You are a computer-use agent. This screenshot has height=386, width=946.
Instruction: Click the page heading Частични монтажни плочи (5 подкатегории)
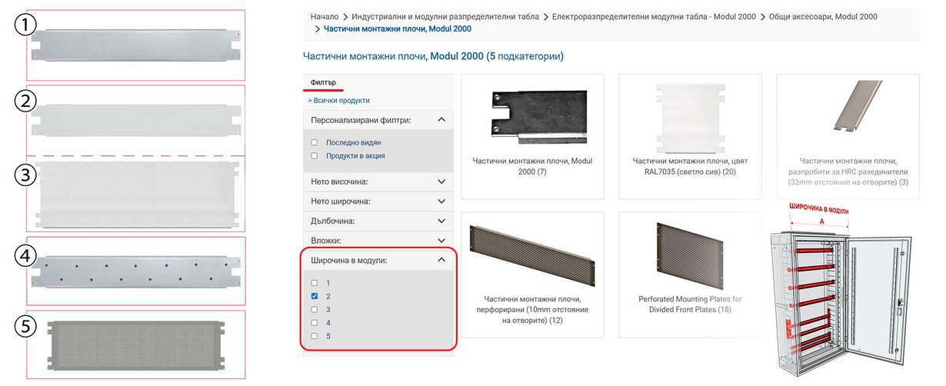[x=434, y=56]
